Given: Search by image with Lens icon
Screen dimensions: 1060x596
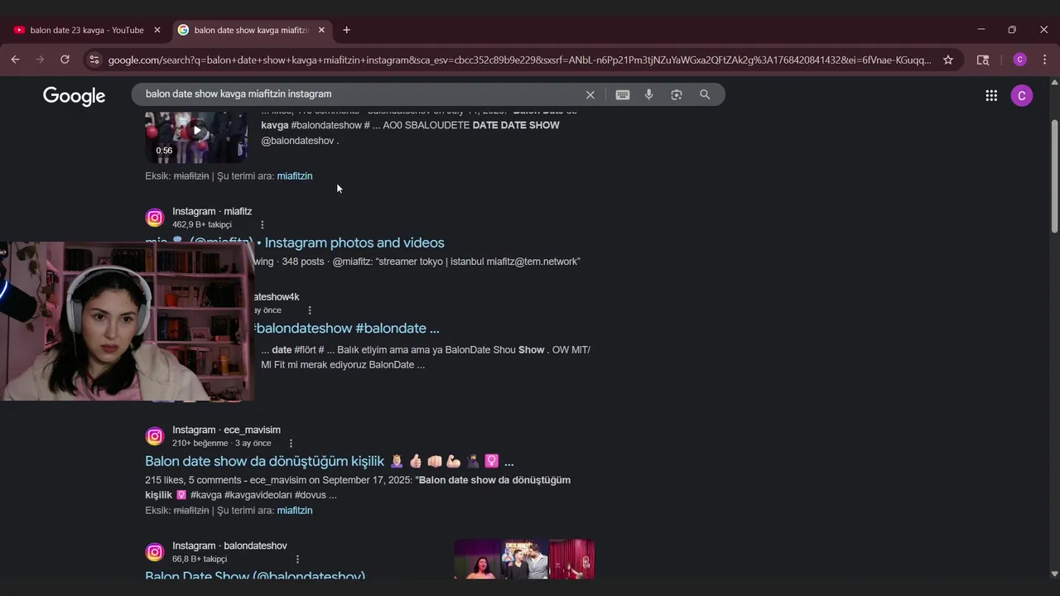Looking at the screenshot, I should coord(677,94).
